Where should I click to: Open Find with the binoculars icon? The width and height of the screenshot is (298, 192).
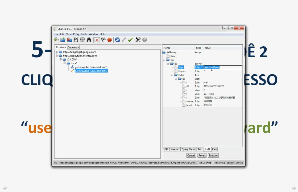[x=89, y=40]
